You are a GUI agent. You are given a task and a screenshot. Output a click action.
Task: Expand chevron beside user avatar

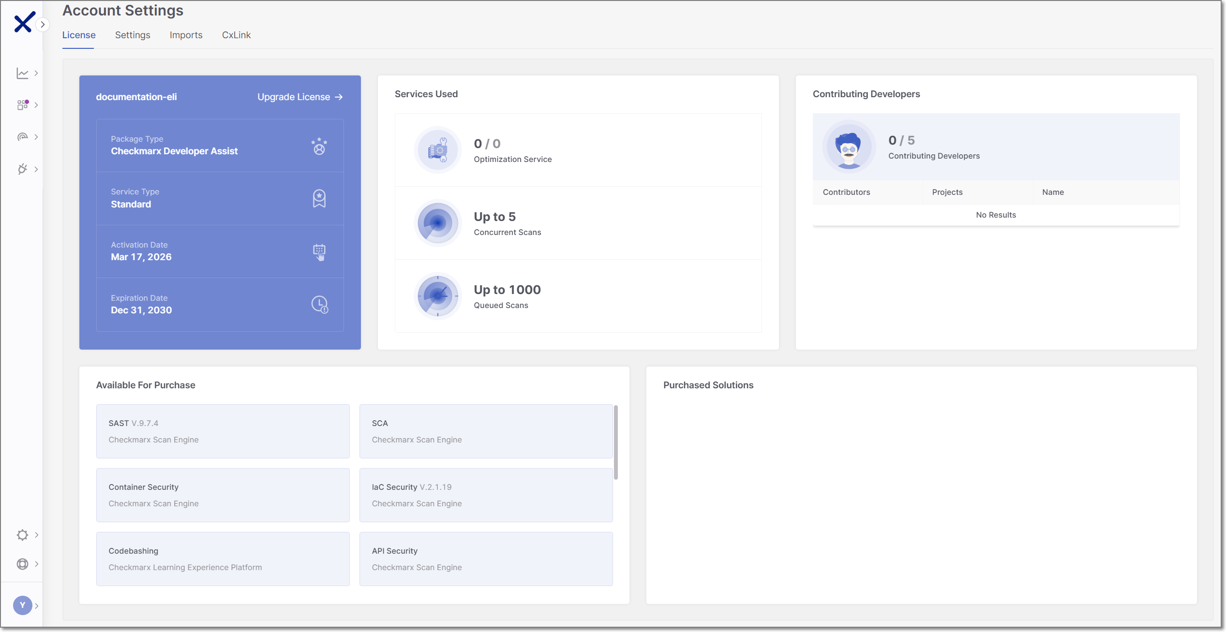(x=36, y=606)
